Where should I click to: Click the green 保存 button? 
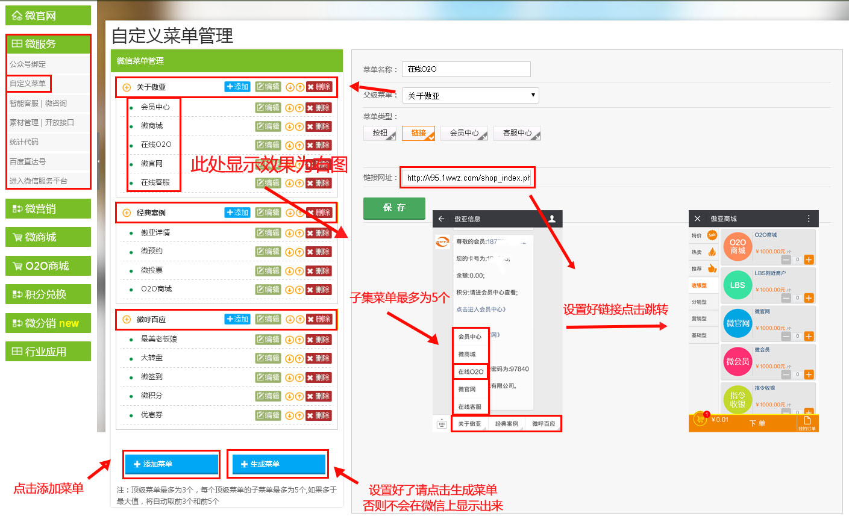394,208
